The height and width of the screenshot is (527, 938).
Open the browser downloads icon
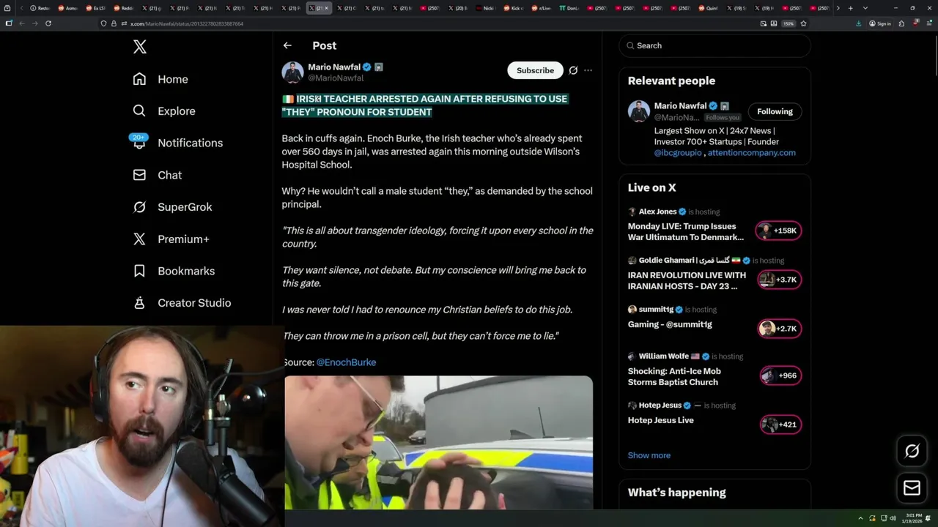tap(859, 23)
